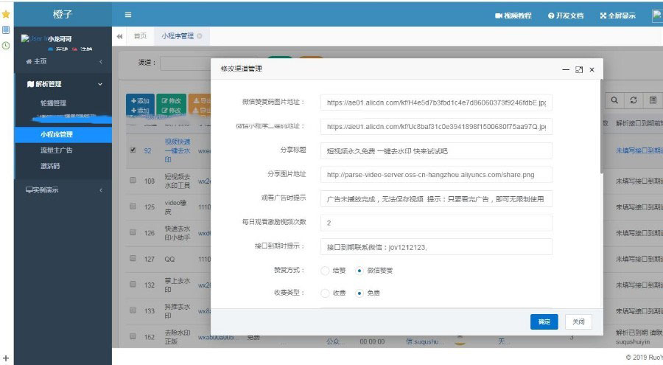The image size is (663, 365).
Task: Toggle the checkbox for row 108
Action: tap(133, 181)
